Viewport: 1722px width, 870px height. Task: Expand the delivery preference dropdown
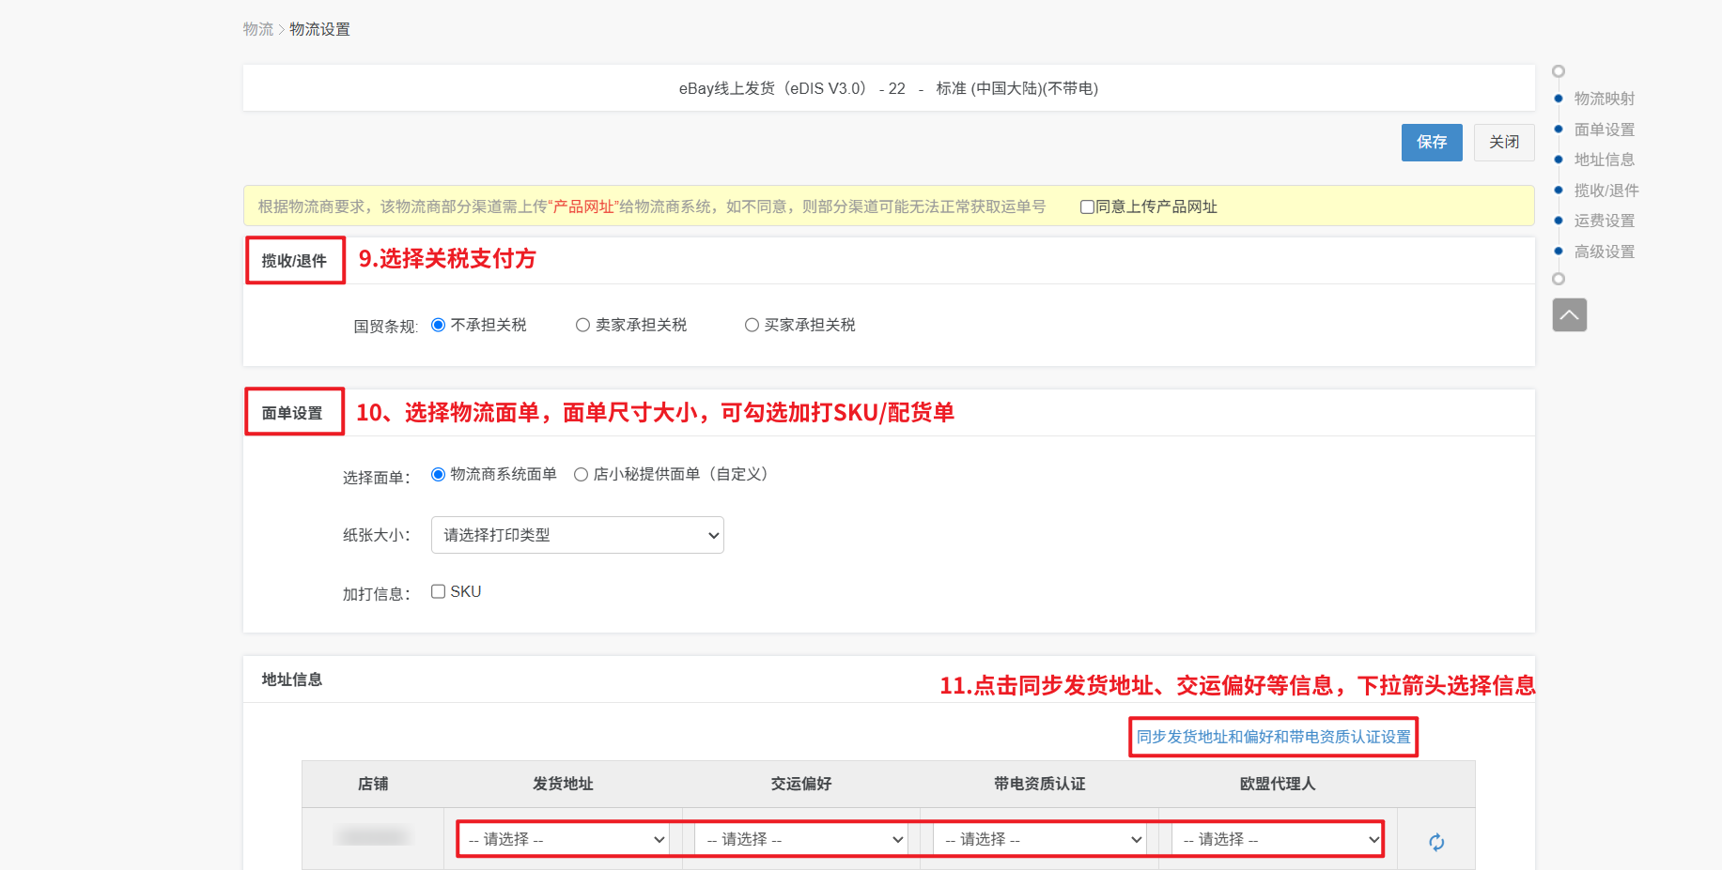802,839
